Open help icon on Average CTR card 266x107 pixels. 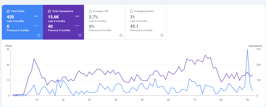tap(121, 35)
